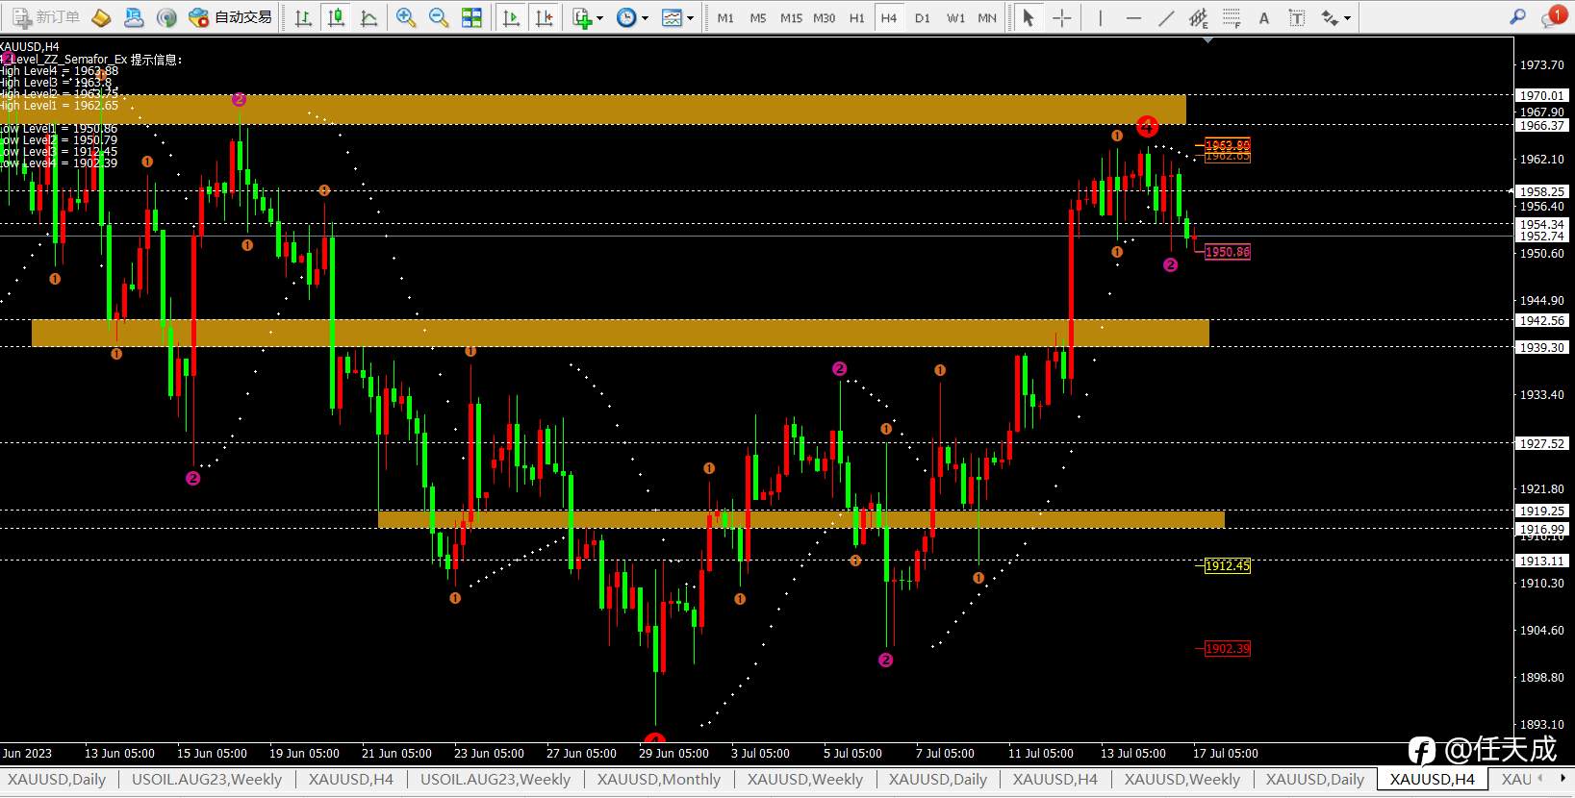This screenshot has width=1575, height=798.
Task: Click the 1927.52 price axis label
Action: coord(1542,443)
